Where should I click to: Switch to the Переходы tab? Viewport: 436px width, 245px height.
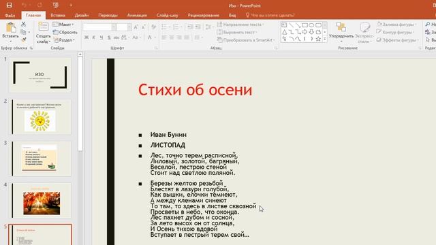[108, 15]
